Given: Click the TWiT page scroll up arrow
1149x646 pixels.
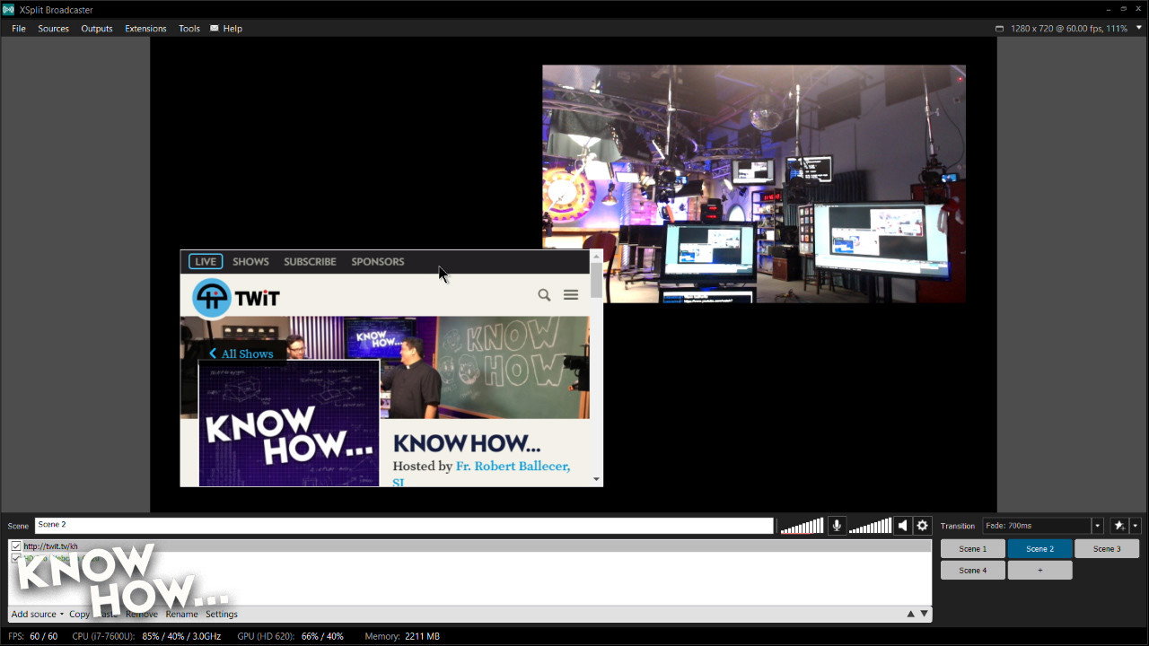Looking at the screenshot, I should [596, 256].
